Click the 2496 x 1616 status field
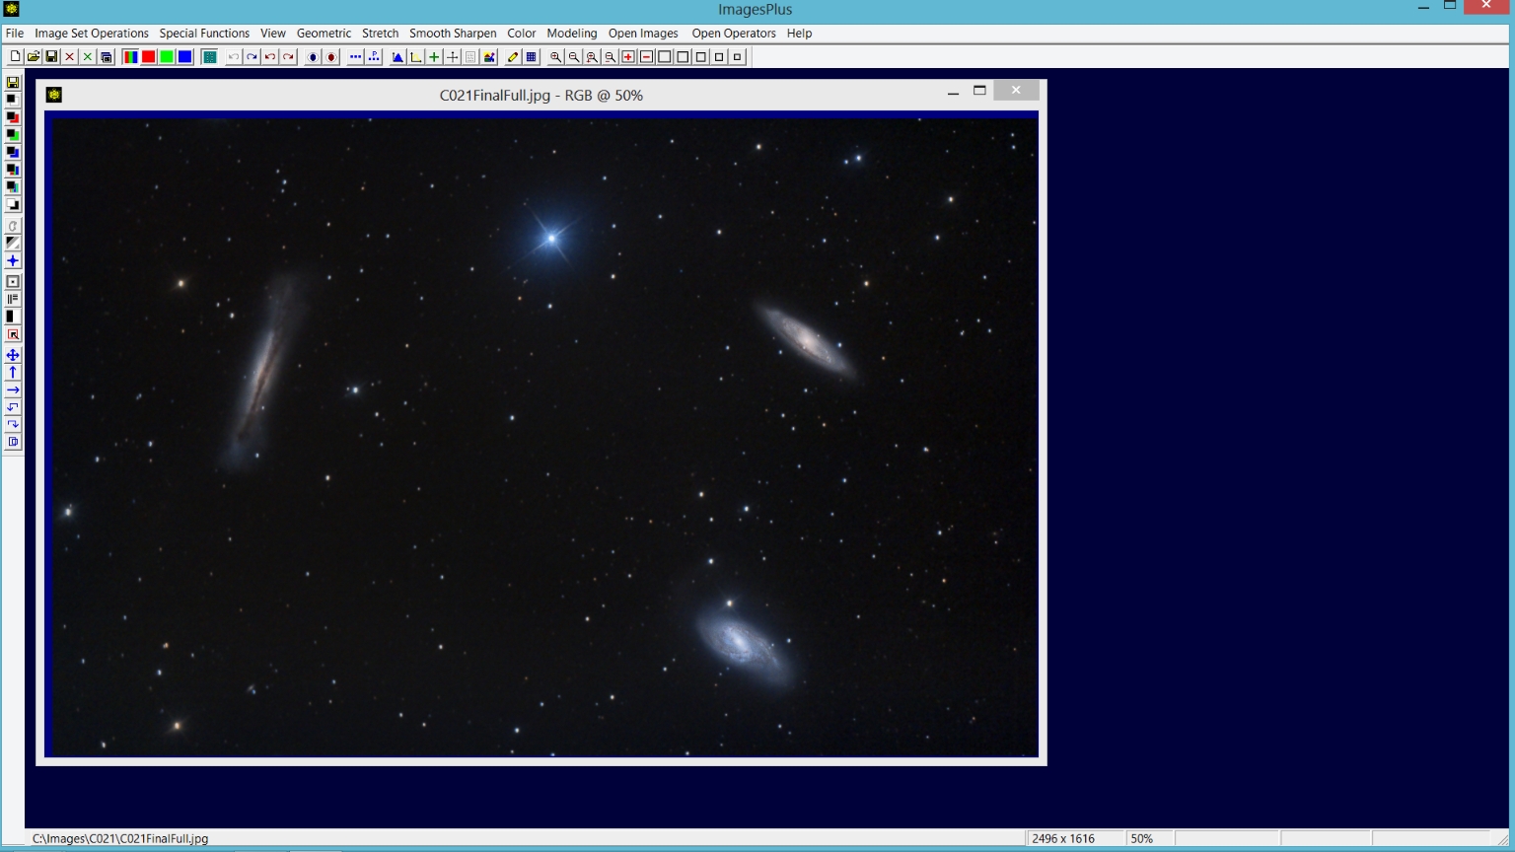This screenshot has height=852, width=1515. (x=1075, y=838)
